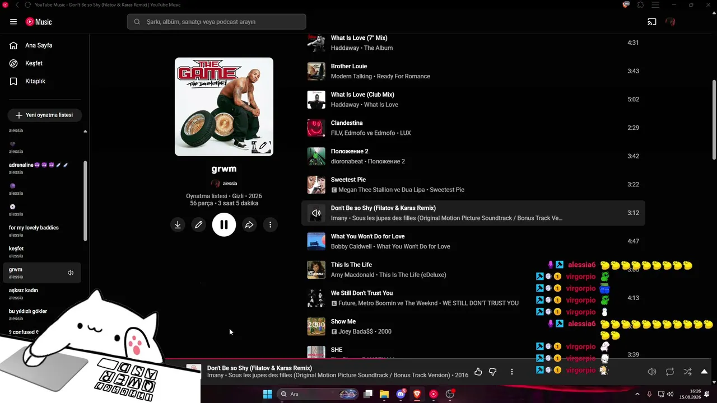Expand the player page with up arrow

704,372
